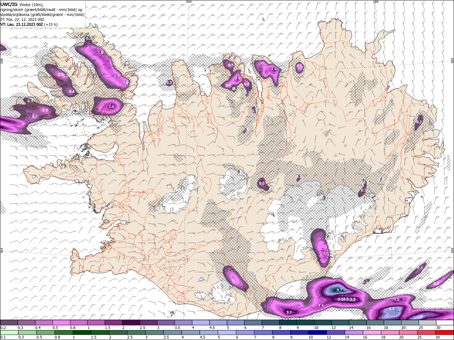
Task: Click the 3.1 value label off the south coast
Action: pos(289,312)
